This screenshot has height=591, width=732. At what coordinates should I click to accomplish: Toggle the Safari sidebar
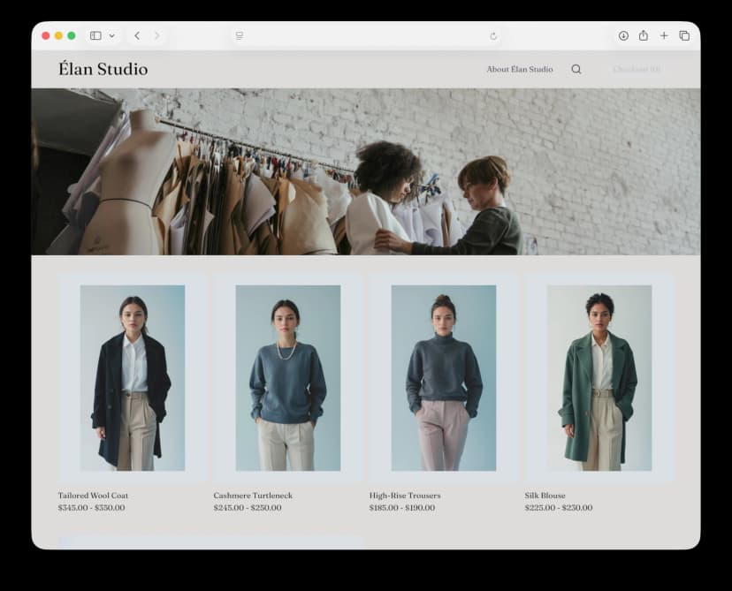point(95,35)
